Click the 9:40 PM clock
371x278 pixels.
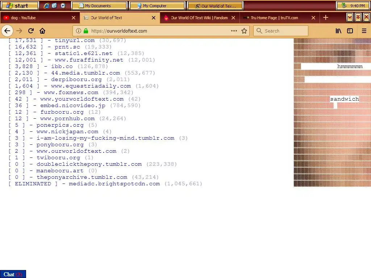[x=358, y=6]
